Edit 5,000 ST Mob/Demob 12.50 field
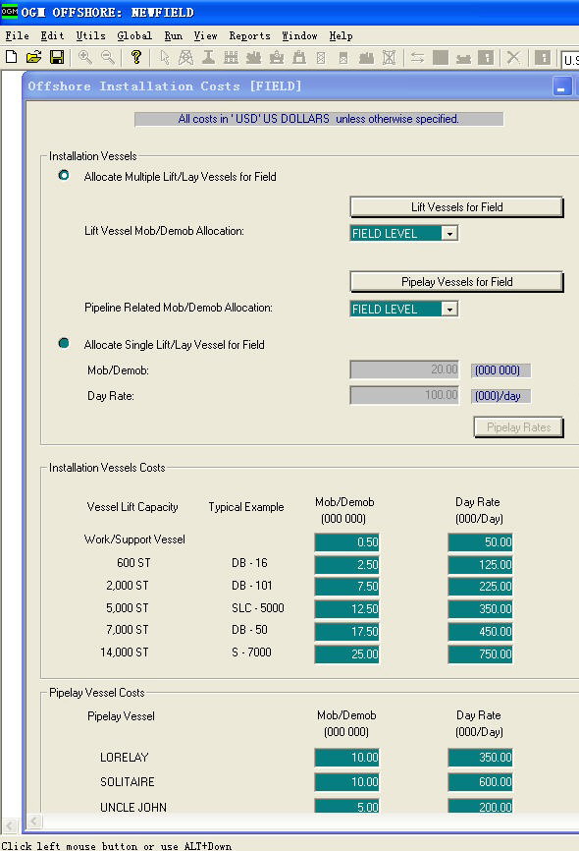579x851 pixels. point(347,609)
